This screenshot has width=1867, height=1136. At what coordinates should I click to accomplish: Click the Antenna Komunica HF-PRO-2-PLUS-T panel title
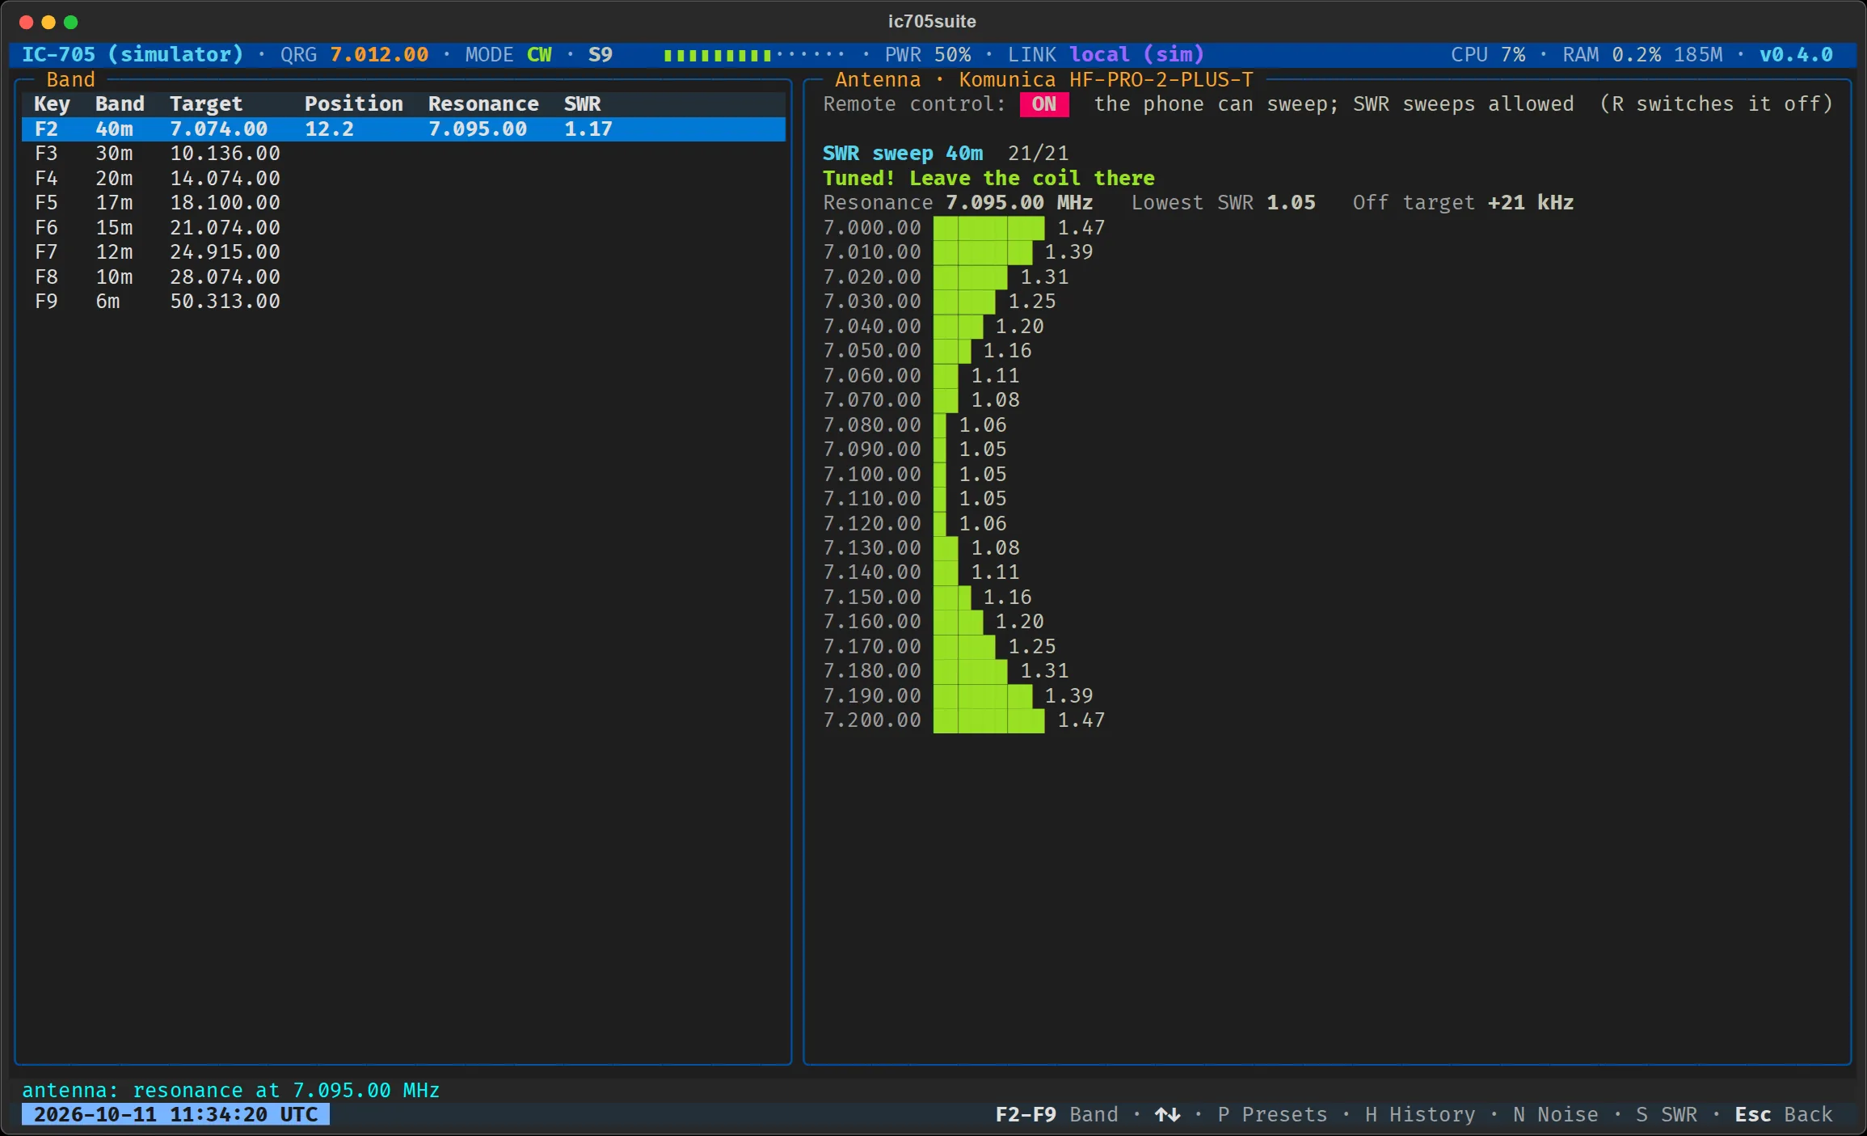[x=1043, y=80]
